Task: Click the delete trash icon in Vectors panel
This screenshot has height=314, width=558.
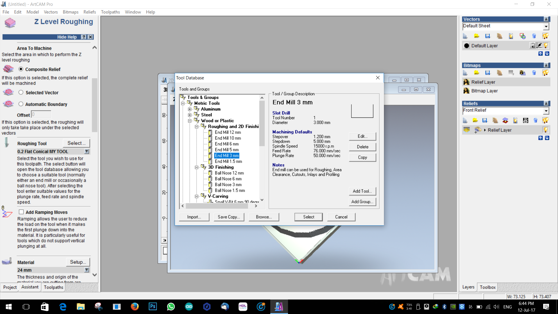Action: (x=534, y=36)
